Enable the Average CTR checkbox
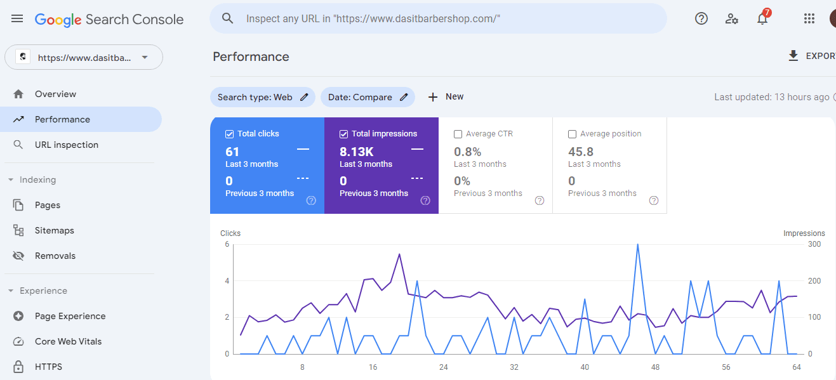The height and width of the screenshot is (380, 836). tap(458, 134)
